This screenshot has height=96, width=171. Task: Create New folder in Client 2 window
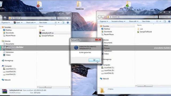pyautogui.click(x=146, y=21)
